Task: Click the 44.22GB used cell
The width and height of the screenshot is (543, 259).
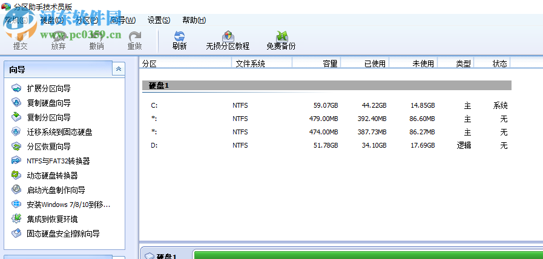Action: tap(374, 106)
